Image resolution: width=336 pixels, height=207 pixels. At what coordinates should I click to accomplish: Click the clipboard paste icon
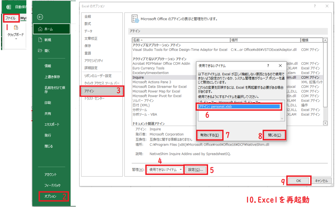pyautogui.click(x=16, y=27)
